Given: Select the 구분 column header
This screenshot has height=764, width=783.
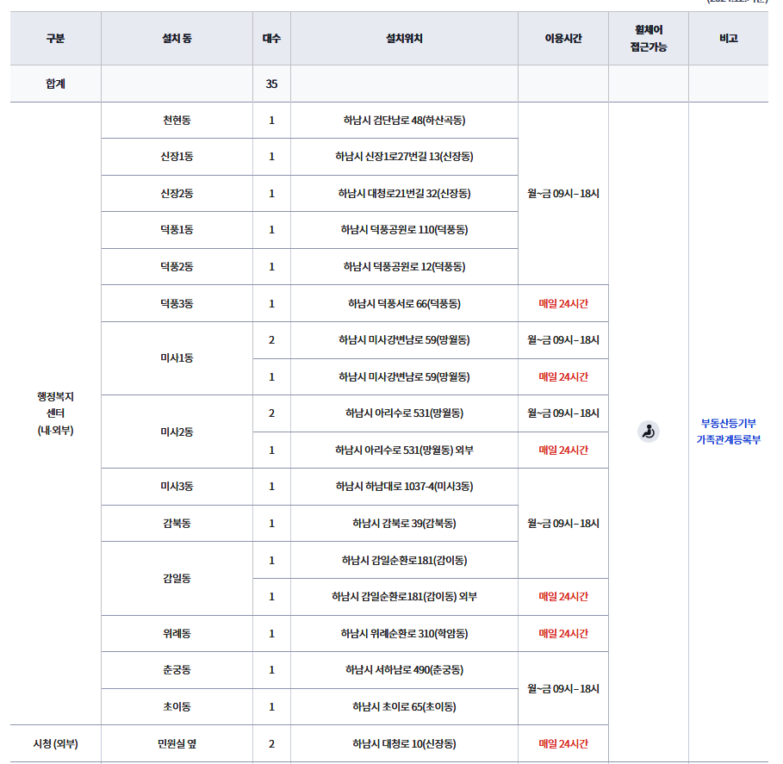Looking at the screenshot, I should [x=54, y=37].
